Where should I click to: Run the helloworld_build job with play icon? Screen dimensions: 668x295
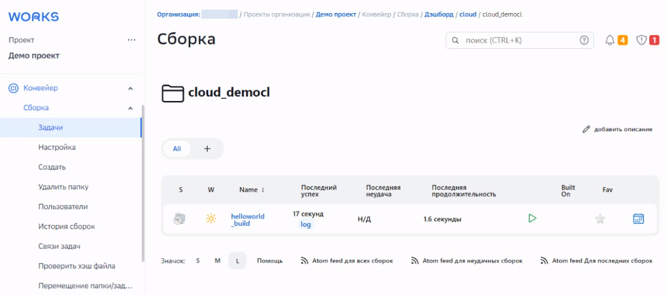[532, 218]
